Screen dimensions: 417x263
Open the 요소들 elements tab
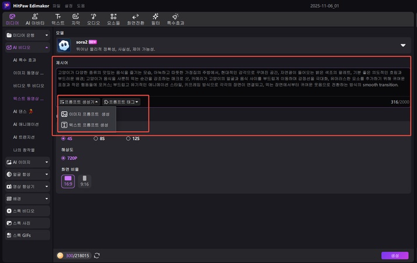113,19
